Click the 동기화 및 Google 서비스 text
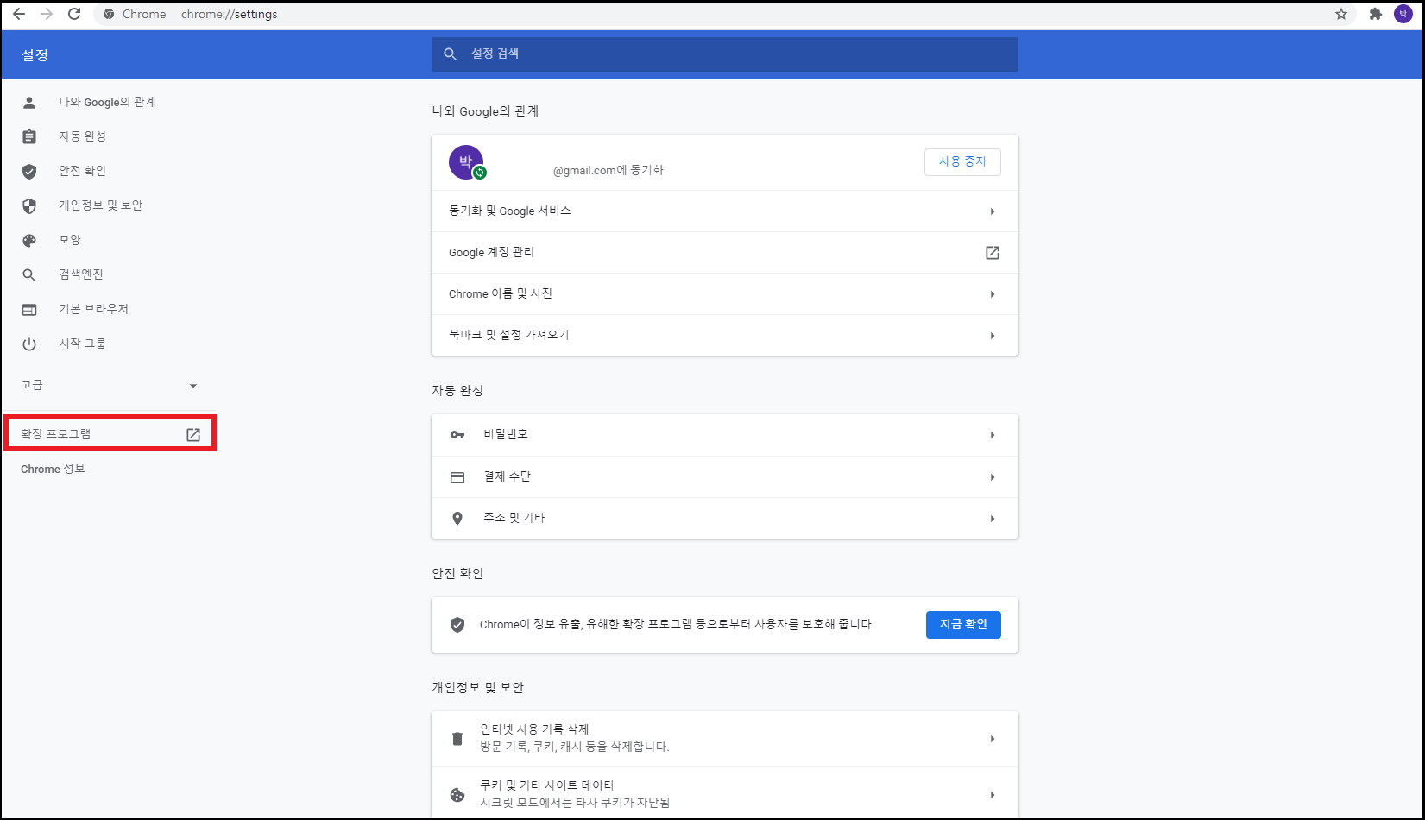 point(509,211)
